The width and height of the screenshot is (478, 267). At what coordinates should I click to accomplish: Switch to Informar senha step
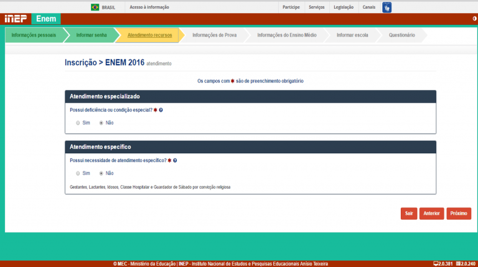point(91,35)
